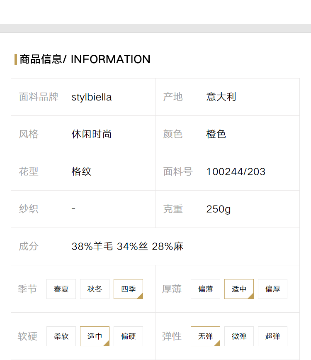The width and height of the screenshot is (311, 360).
Task: Choose 适中 in the 软硬 softness row
Action: (x=95, y=336)
